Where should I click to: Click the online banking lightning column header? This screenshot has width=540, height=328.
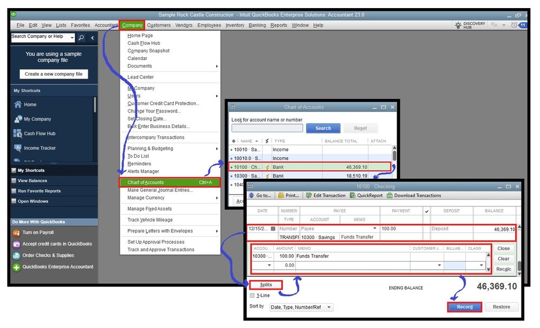[267, 141]
